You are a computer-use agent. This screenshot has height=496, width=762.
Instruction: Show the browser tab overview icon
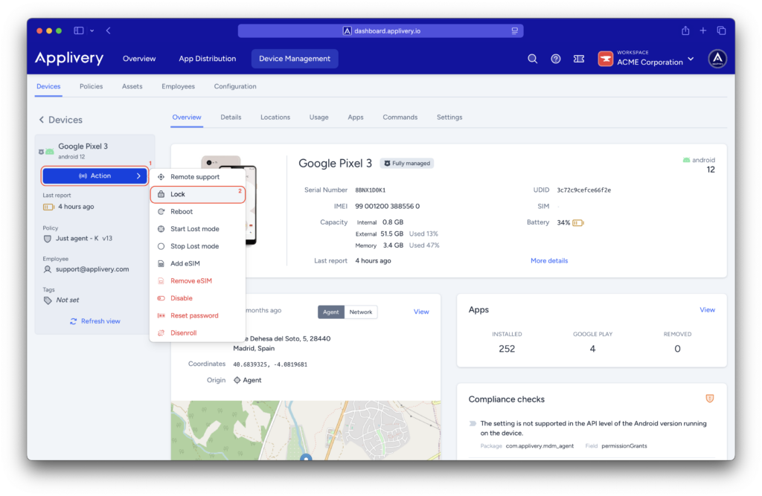(721, 30)
